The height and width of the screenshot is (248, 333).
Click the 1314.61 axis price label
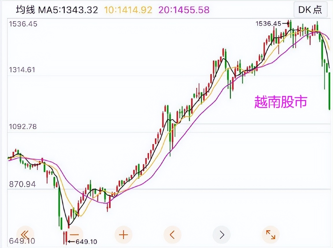coord(22,69)
